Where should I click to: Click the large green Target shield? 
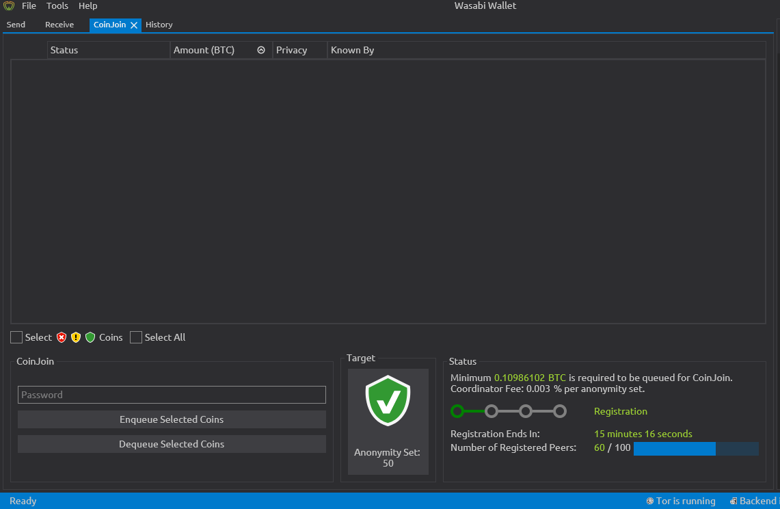[x=388, y=400]
